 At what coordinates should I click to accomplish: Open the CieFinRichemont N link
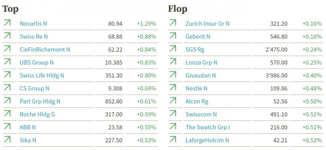[45, 49]
